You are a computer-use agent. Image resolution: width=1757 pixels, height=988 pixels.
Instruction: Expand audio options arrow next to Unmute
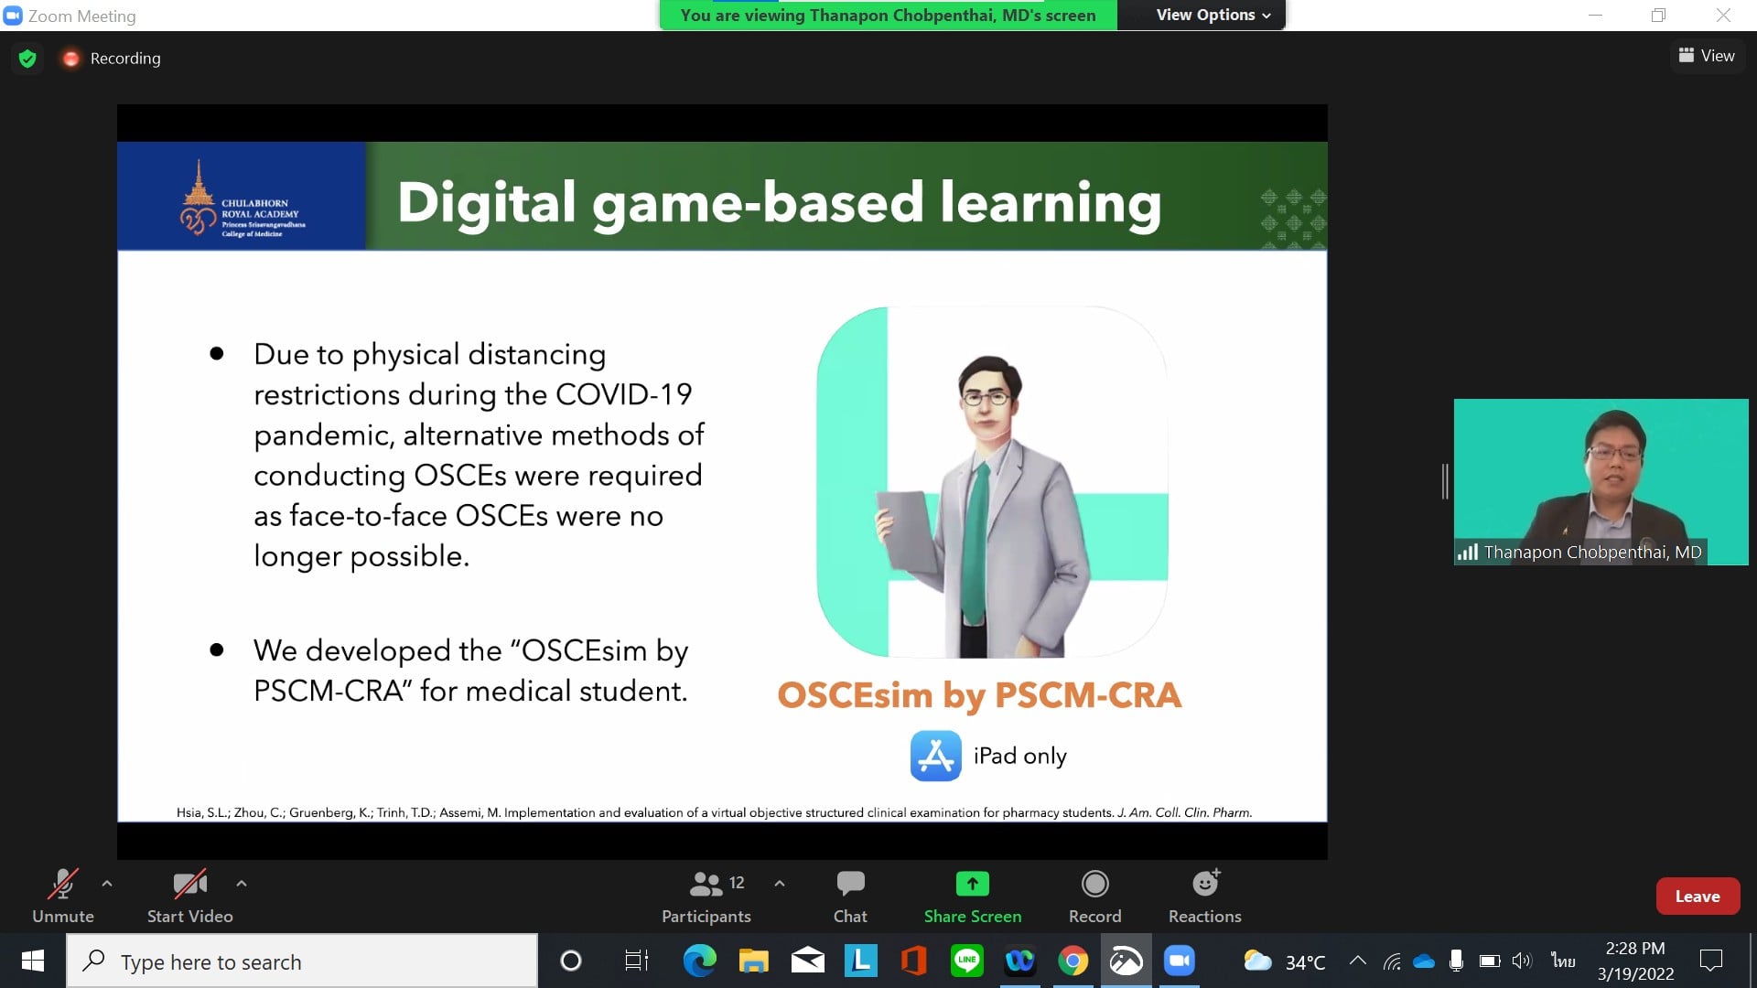[x=107, y=884]
